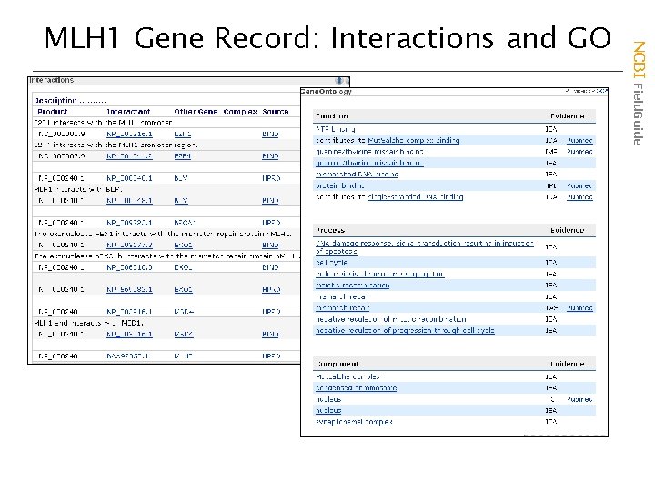Open Pubmed link for single-stranded DNA binding
Viewport: 655px width, 491px height.
(579, 196)
